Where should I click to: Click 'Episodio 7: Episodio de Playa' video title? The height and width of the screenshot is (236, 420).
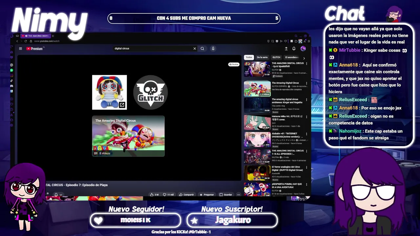[x=87, y=185]
